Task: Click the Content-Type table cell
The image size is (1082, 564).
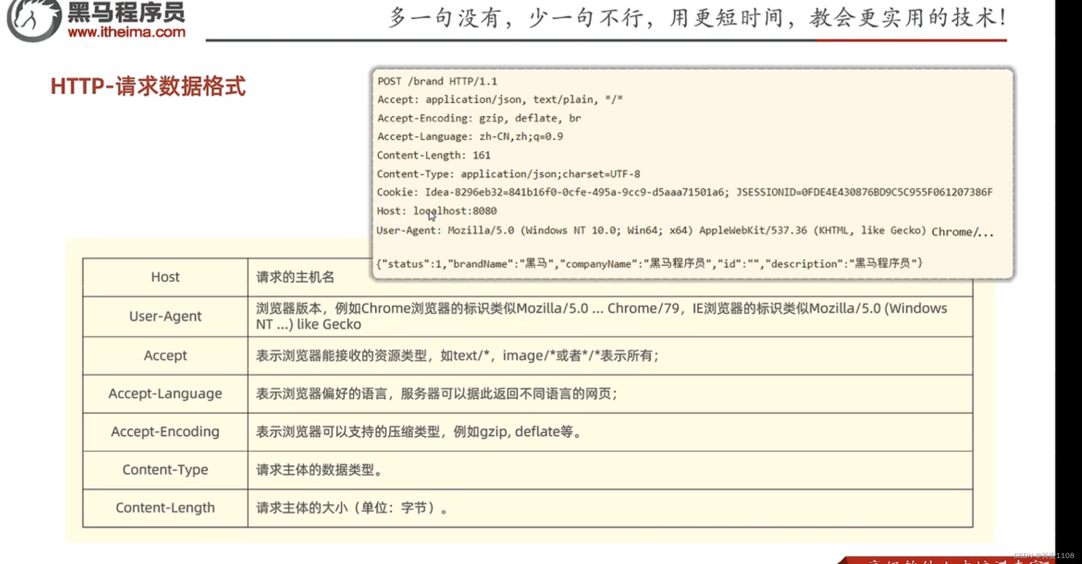Action: click(165, 470)
